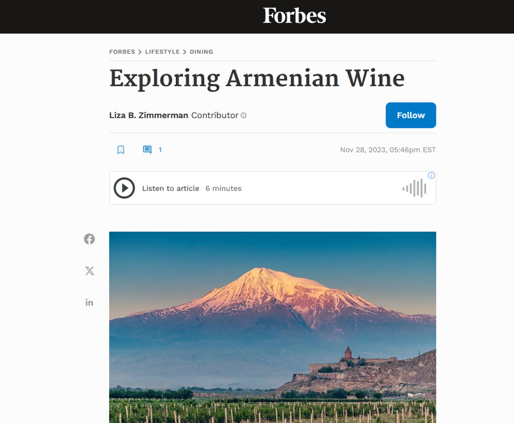Open Liza B. Zimmerman author page
Image resolution: width=514 pixels, height=423 pixels.
coord(148,115)
